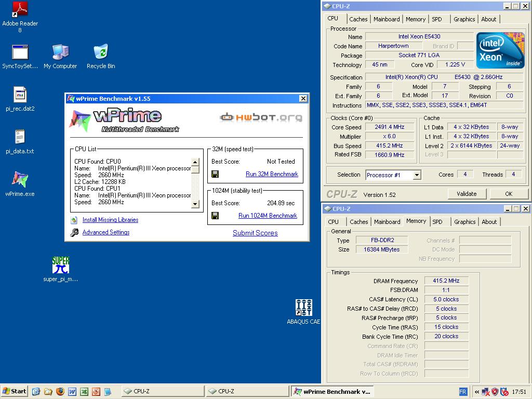Switch to Graphics tab in top CPU-Z
This screenshot has height=399, width=532.
tap(464, 19)
